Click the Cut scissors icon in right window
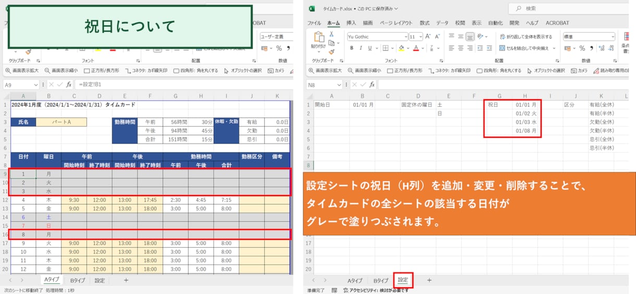Image resolution: width=636 pixels, height=294 pixels. point(331,34)
